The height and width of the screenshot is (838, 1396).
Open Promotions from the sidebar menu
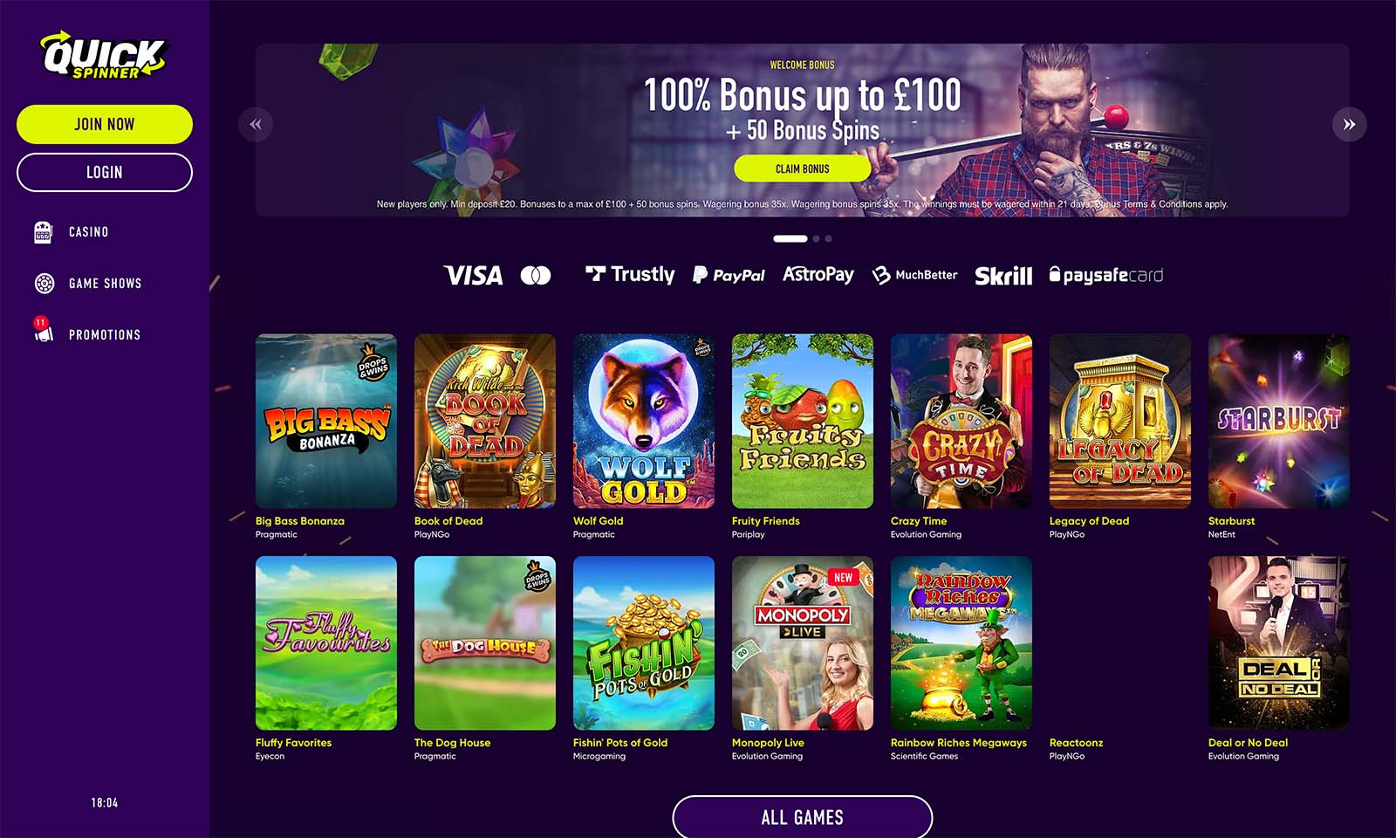(x=105, y=334)
